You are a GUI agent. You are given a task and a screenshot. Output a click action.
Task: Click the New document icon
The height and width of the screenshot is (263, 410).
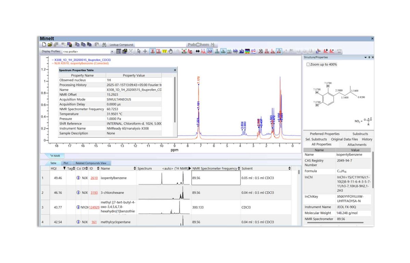coord(44,45)
